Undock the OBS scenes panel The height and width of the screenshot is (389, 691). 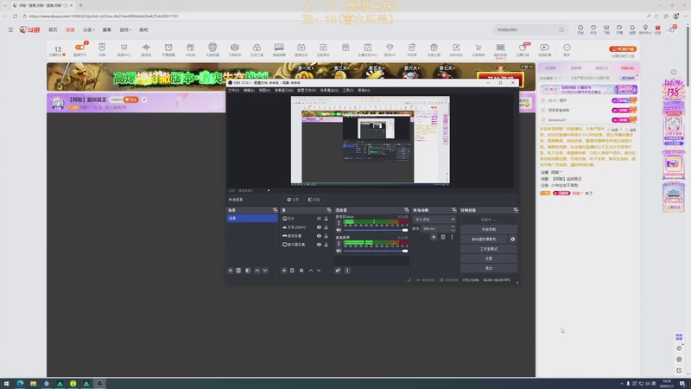click(x=275, y=210)
